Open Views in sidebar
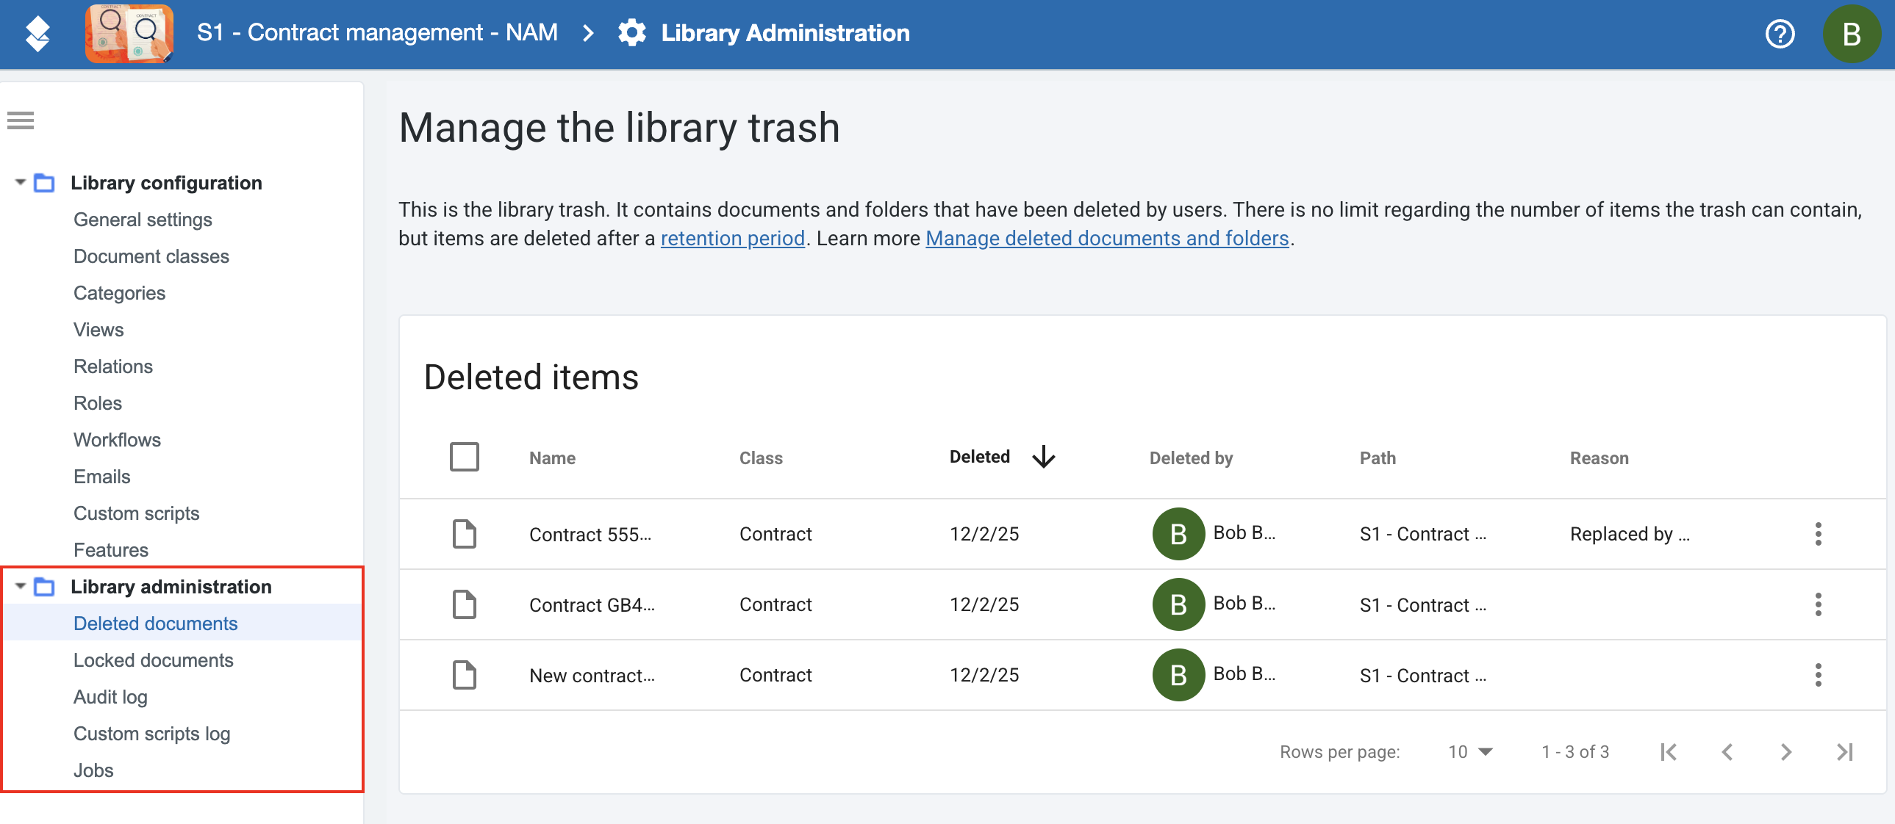 pyautogui.click(x=98, y=330)
